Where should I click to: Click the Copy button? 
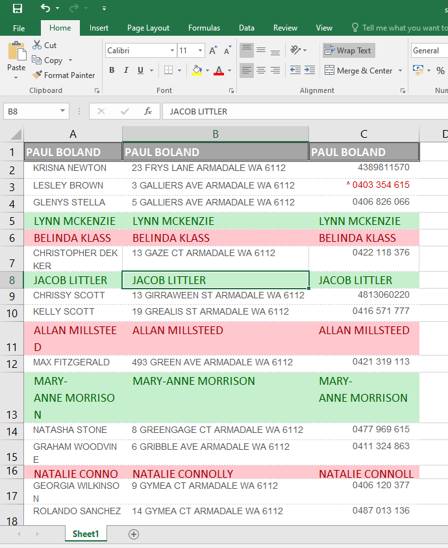click(x=47, y=60)
